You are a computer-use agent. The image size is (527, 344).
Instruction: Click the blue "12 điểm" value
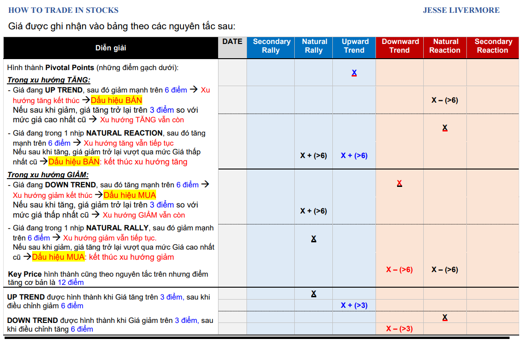click(71, 282)
